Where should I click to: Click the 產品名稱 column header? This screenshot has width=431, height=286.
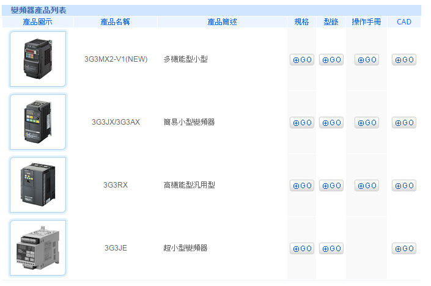[x=115, y=22]
